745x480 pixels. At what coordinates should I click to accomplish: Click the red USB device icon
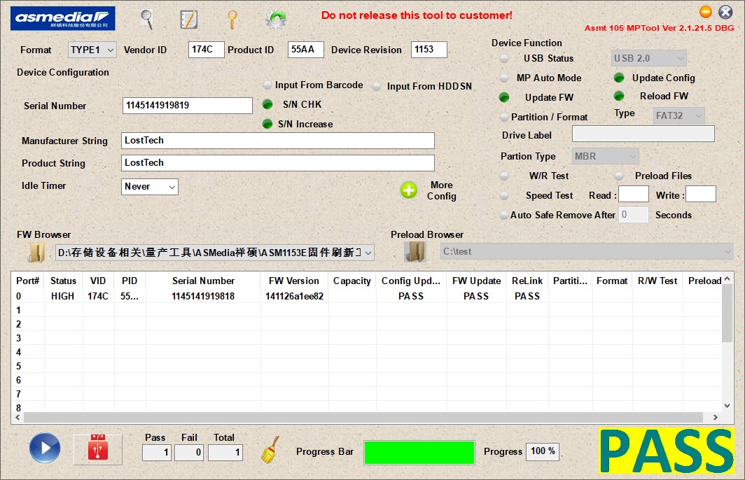click(x=98, y=448)
